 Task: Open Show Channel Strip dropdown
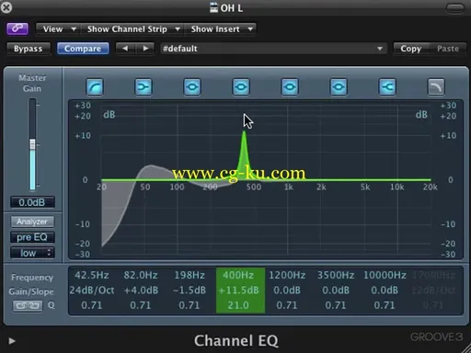click(x=132, y=29)
